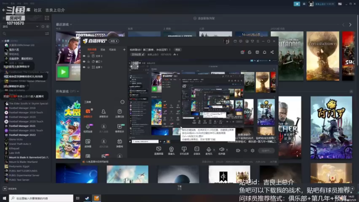The image size is (359, 202).
Task: Switch to second scene tab next to 我的场景
Action: tap(103, 49)
